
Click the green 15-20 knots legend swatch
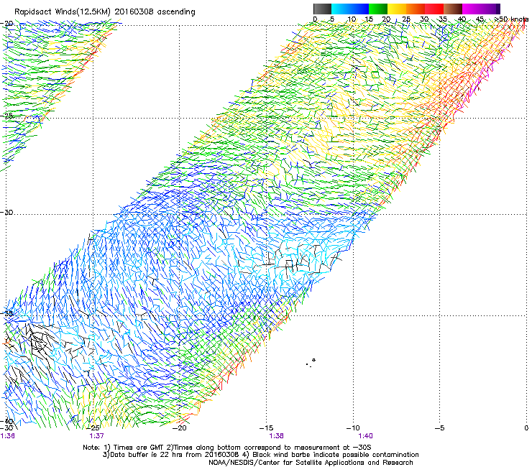(x=378, y=9)
